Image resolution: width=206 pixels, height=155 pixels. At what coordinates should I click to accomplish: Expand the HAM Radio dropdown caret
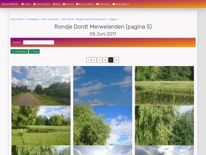point(128,4)
